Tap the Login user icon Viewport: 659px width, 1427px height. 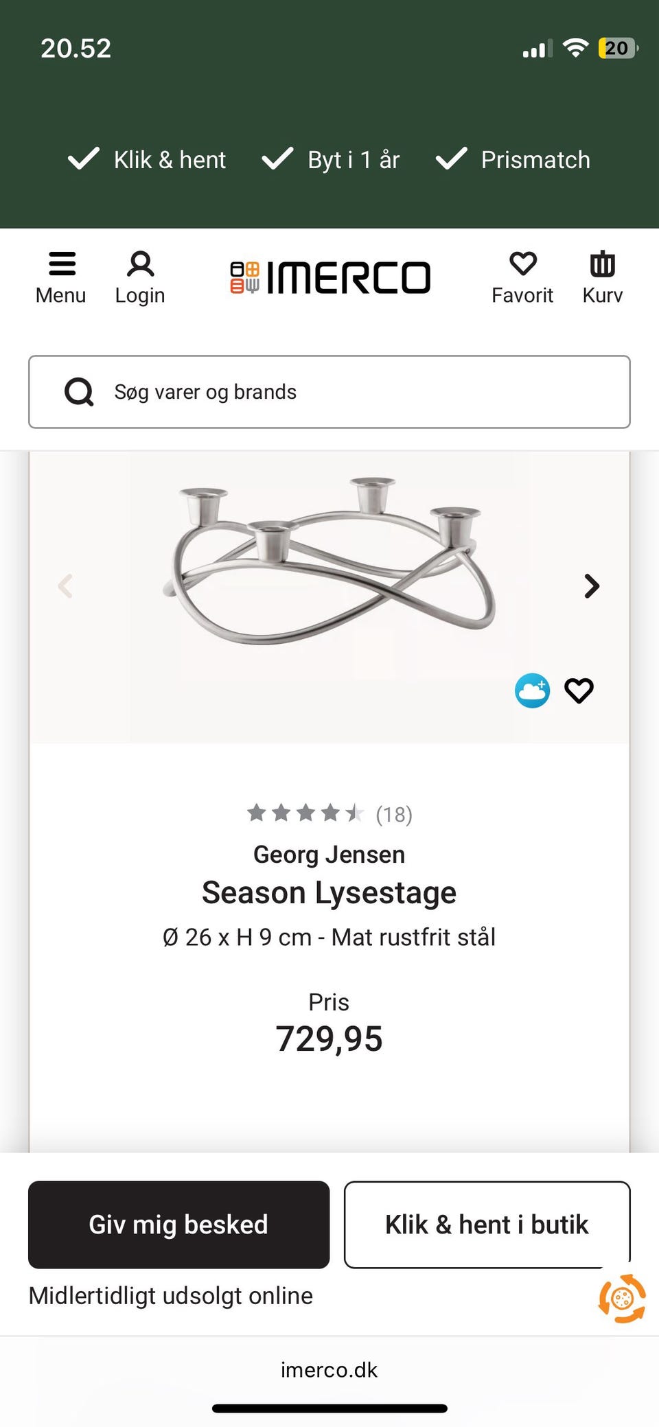(140, 265)
